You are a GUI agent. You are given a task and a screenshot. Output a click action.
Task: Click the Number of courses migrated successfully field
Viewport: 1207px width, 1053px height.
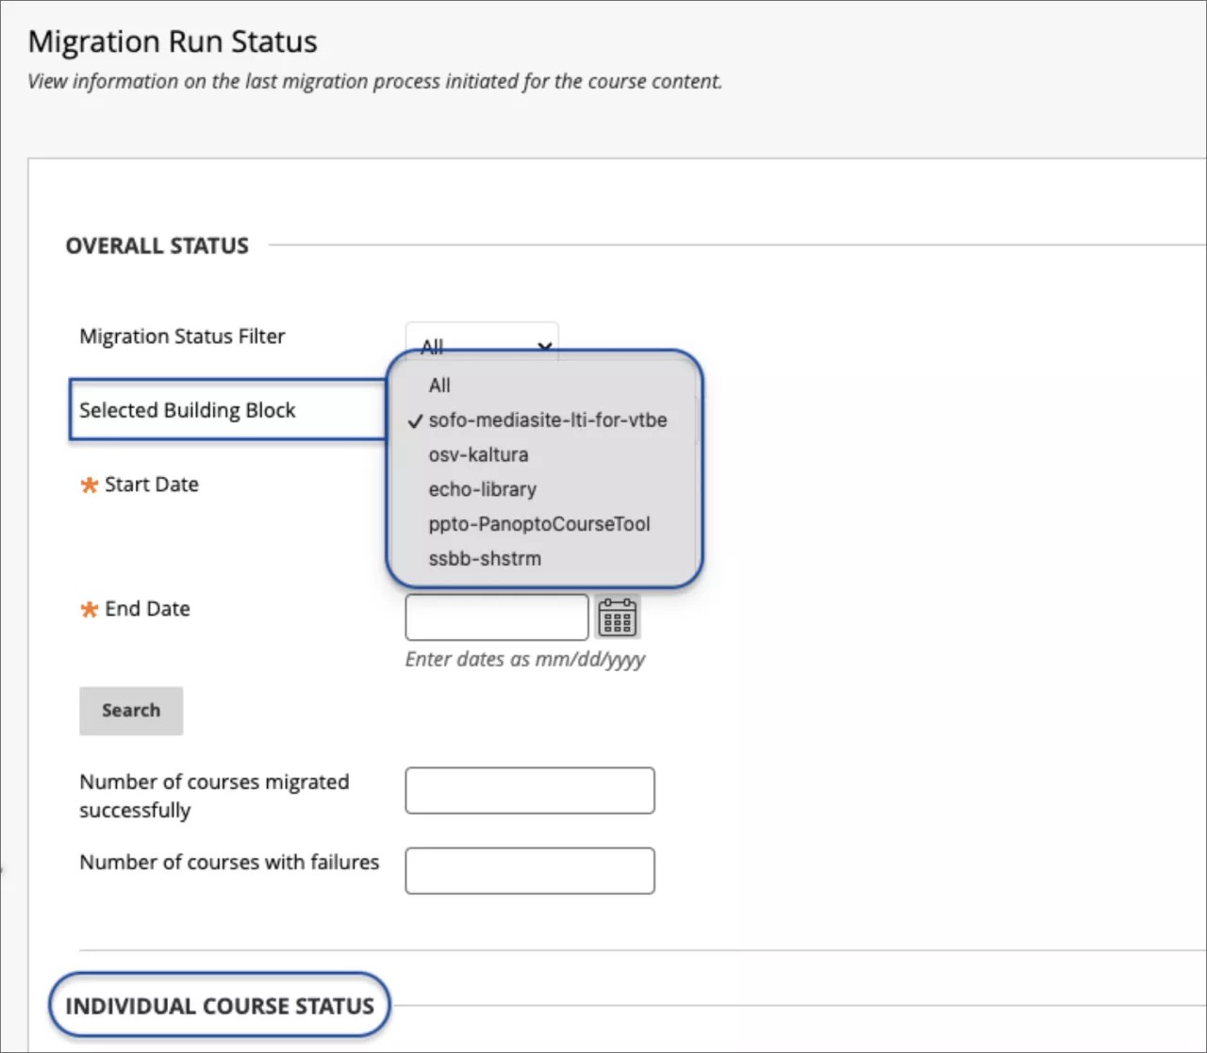tap(530, 790)
